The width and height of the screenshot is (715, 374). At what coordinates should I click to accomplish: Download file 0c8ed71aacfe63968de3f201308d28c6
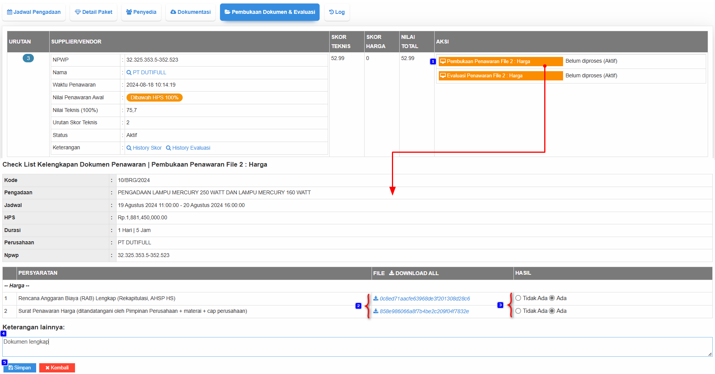coord(424,299)
